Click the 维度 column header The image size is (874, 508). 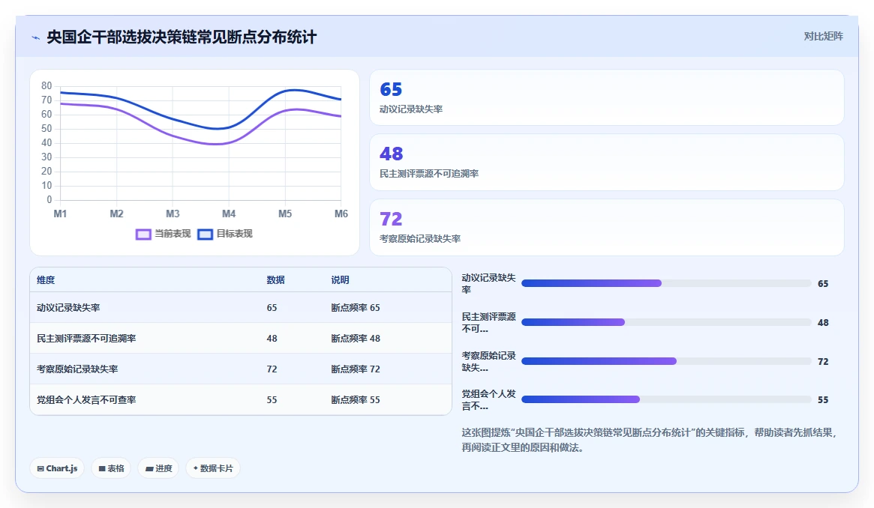[46, 280]
